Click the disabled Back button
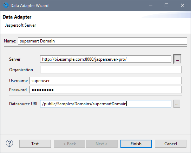 (x=70, y=144)
